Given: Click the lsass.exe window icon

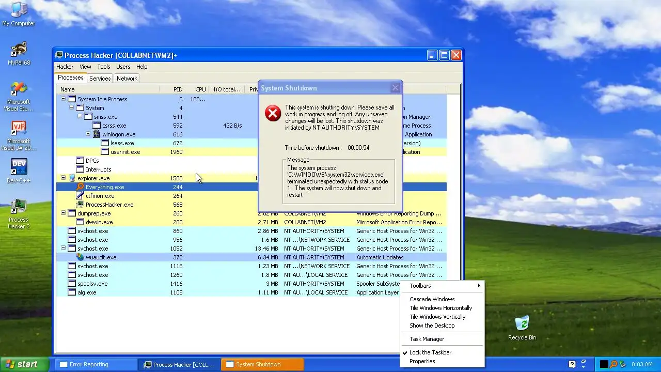Looking at the screenshot, I should (105, 143).
